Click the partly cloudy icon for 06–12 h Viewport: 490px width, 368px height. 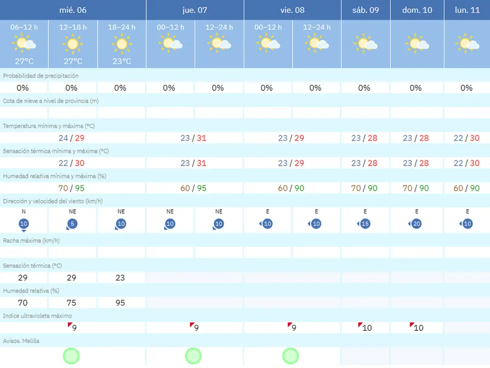tap(24, 43)
